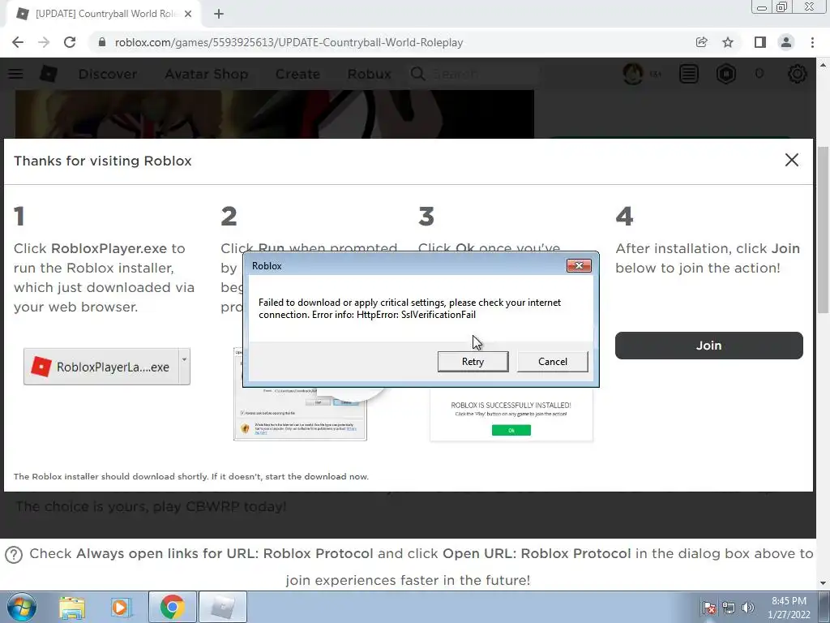The image size is (830, 623).
Task: Open the Windows Start orb
Action: (21, 607)
